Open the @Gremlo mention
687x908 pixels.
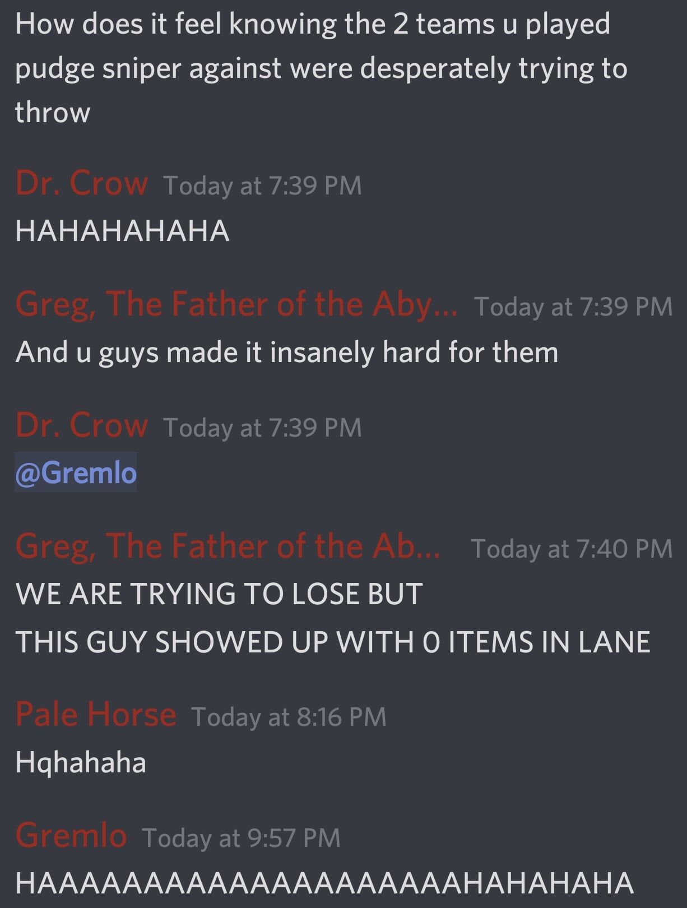(x=76, y=472)
